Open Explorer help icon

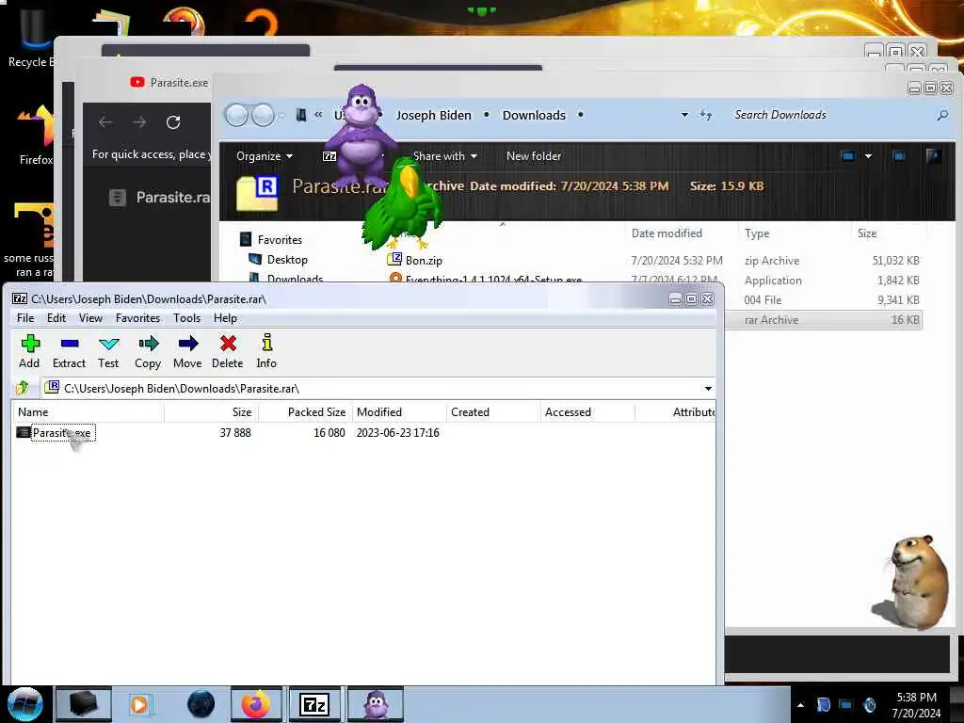[933, 156]
